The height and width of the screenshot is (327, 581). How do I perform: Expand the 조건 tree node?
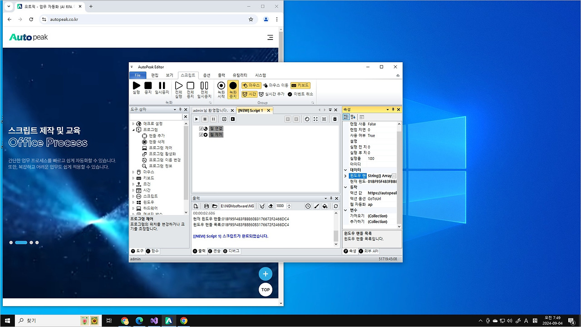coord(133,184)
